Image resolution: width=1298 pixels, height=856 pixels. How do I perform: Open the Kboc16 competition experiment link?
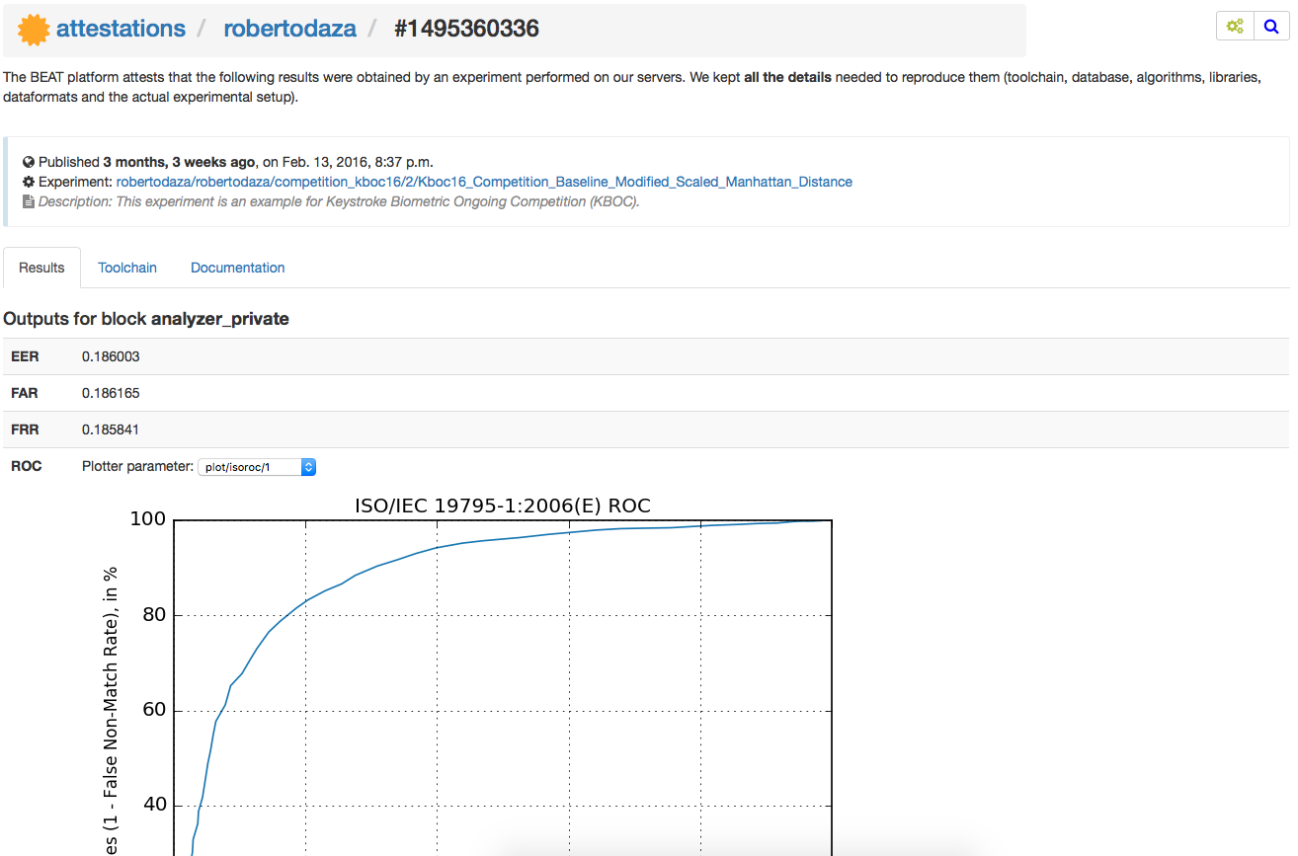(x=484, y=182)
